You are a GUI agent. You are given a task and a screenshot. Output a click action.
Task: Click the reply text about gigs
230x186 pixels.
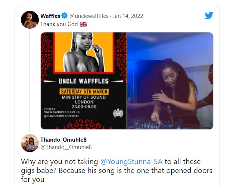tap(116, 170)
